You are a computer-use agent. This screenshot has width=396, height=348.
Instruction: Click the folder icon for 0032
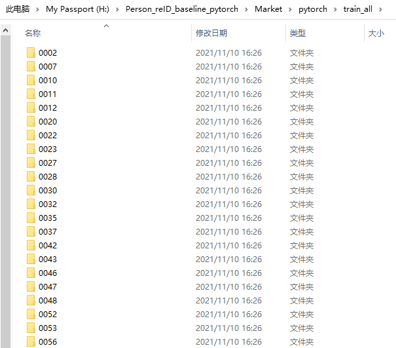31,204
